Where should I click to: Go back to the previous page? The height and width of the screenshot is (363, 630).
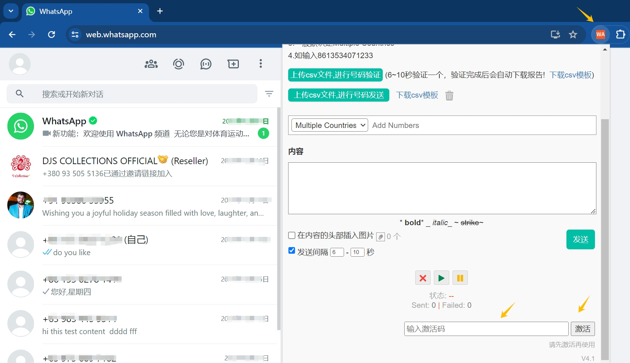[x=12, y=34]
